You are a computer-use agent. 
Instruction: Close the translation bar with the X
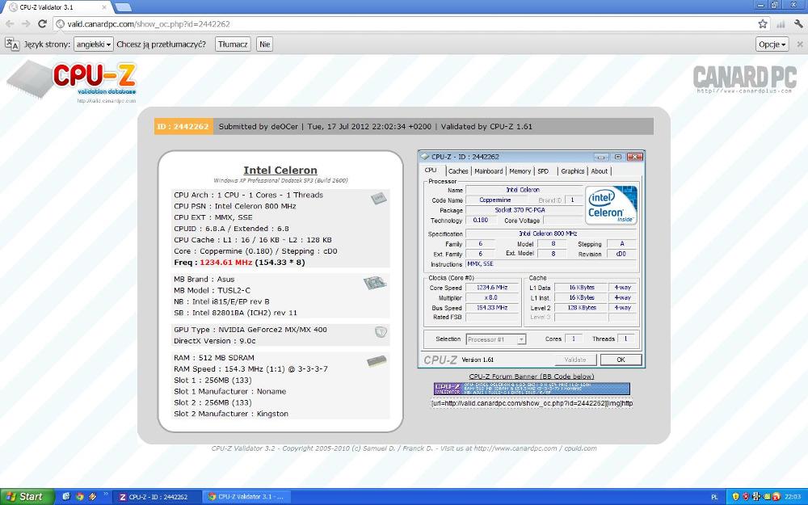click(800, 44)
